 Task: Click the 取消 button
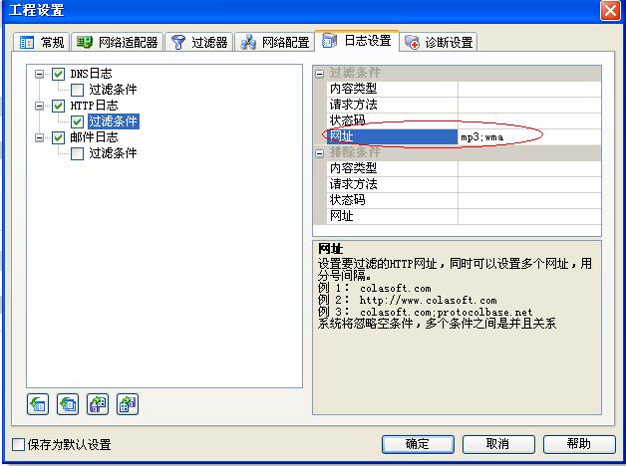[498, 444]
